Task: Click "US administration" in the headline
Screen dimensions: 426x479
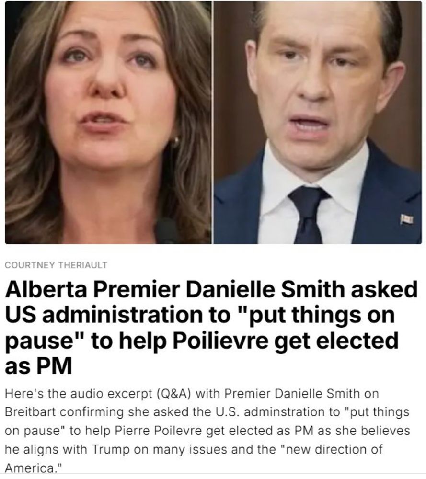Action: tap(117, 315)
